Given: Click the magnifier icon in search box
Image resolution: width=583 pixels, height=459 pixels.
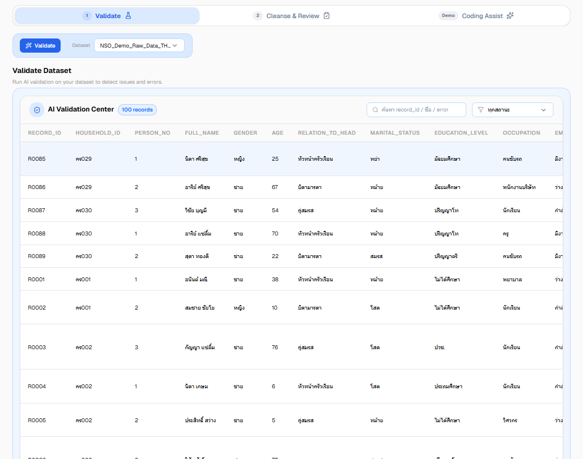Looking at the screenshot, I should [x=375, y=110].
